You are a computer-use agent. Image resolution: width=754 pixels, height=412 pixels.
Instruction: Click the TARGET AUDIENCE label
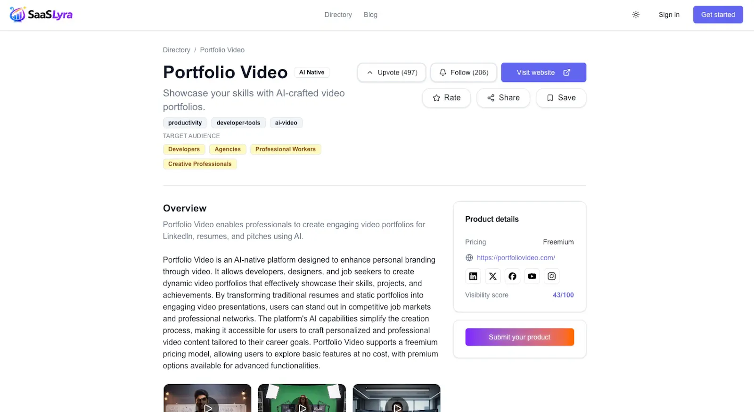tap(191, 136)
